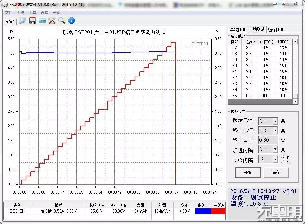The image size is (305, 224).
Task: Click the 开始 start button
Action: click(248, 173)
